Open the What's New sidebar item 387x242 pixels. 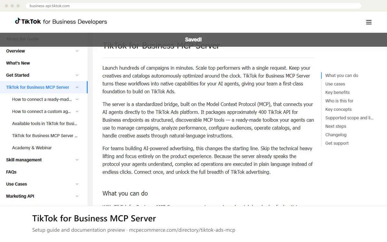[18, 63]
